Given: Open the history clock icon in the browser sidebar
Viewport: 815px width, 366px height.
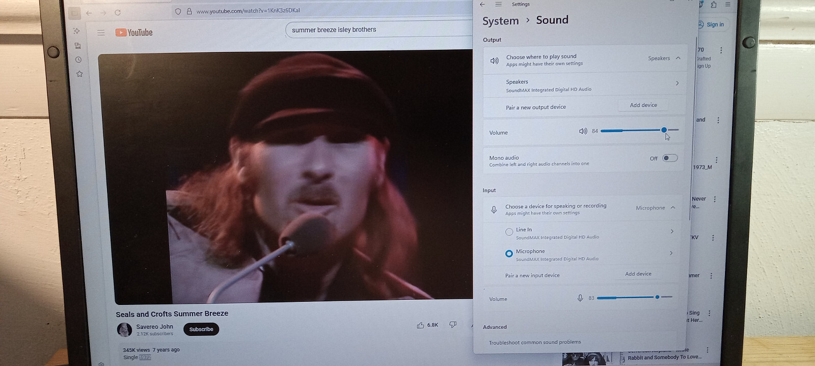Looking at the screenshot, I should click(78, 59).
